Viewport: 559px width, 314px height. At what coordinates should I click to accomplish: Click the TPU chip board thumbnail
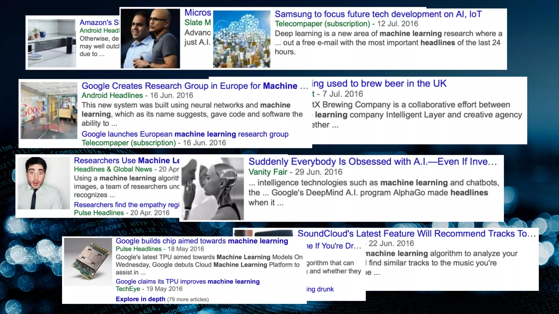click(x=88, y=262)
